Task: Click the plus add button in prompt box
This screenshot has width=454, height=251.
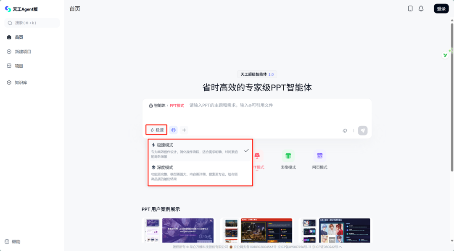Action: pos(184,130)
